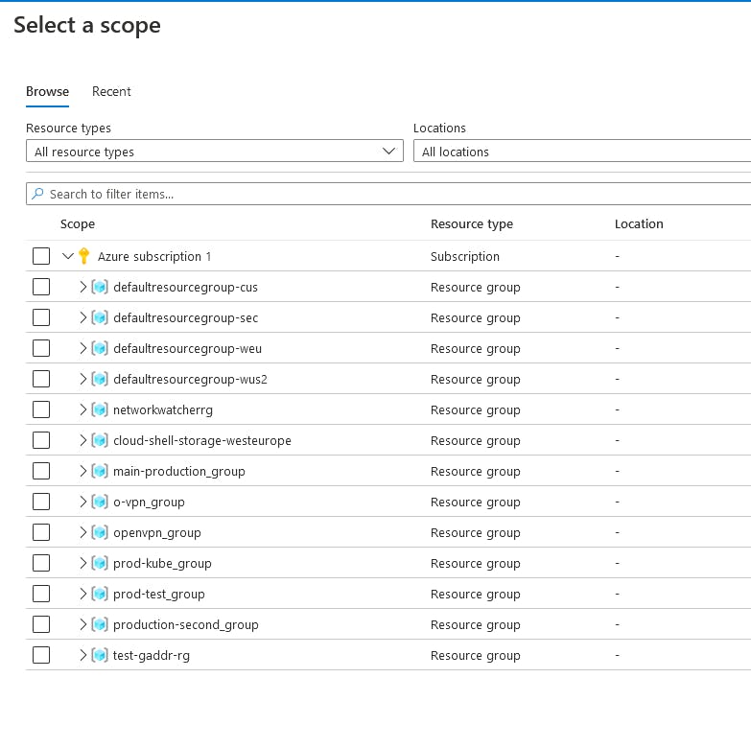Viewport: 751px width, 748px height.
Task: Click the main-production_group name
Action: 179,471
